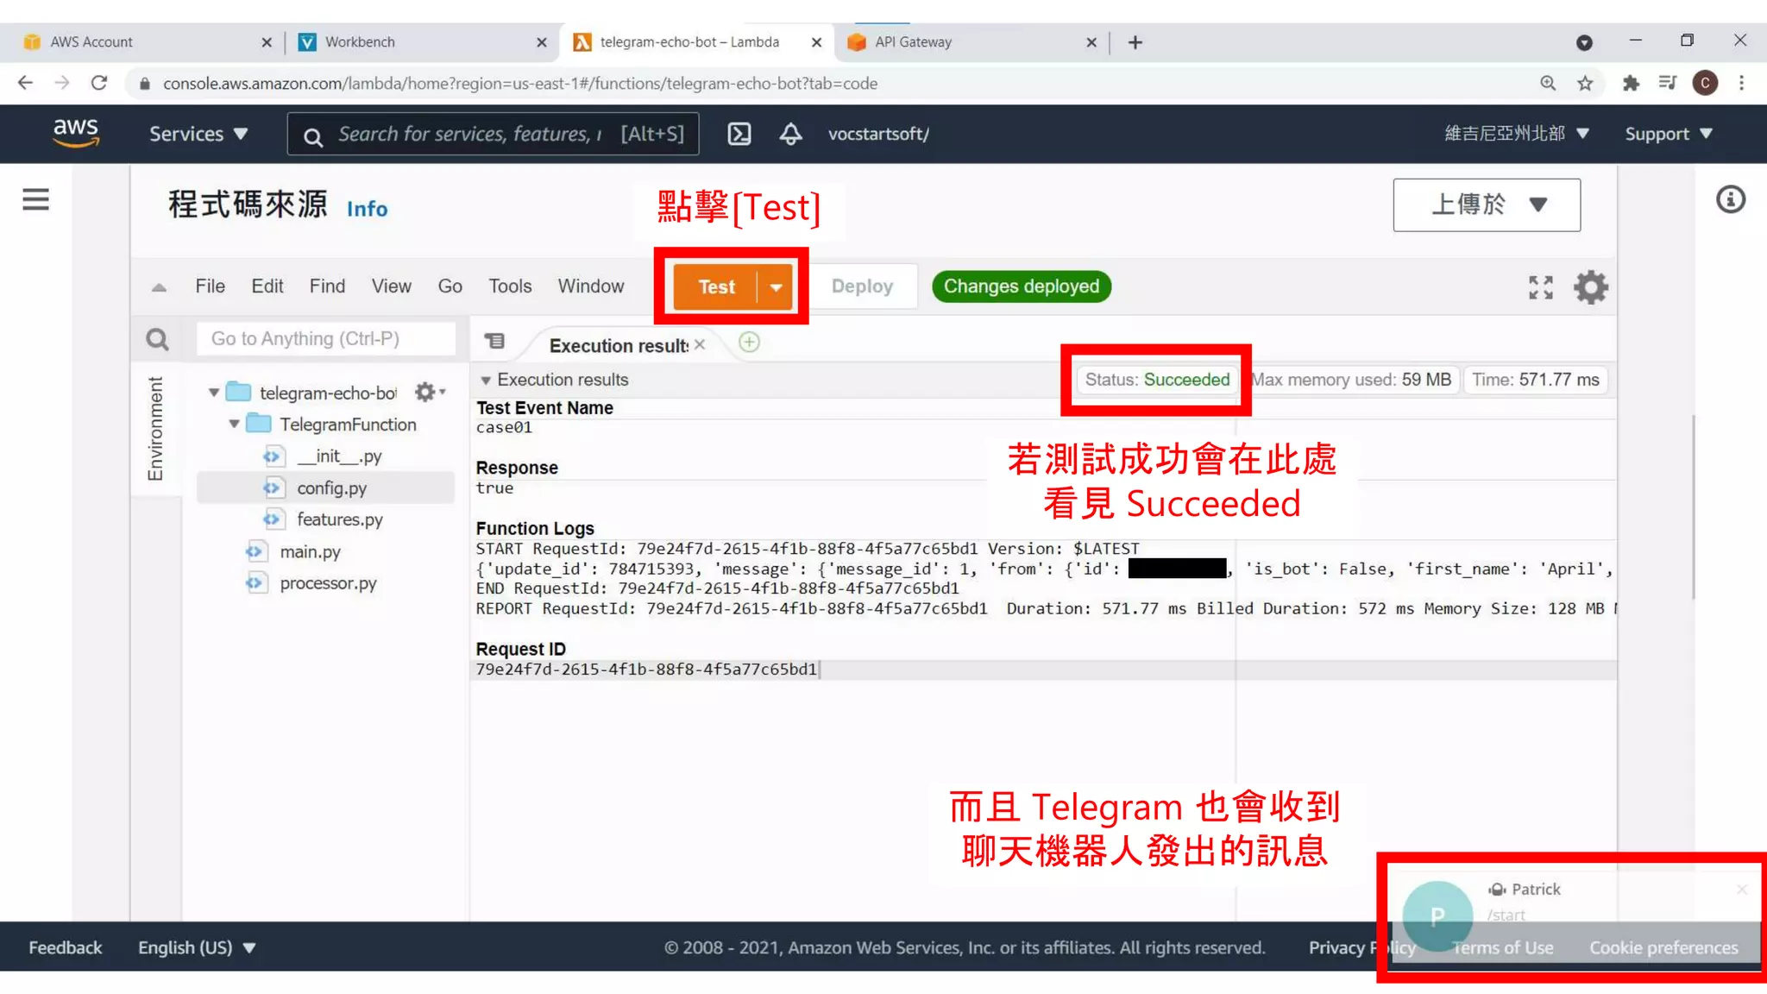Click the site lock icon in address bar
Viewport: 1767px width, 994px height.
coord(145,84)
